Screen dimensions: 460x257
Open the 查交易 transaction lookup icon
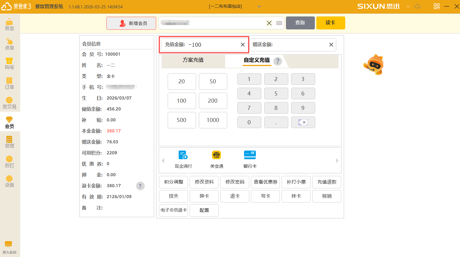pyautogui.click(x=9, y=103)
